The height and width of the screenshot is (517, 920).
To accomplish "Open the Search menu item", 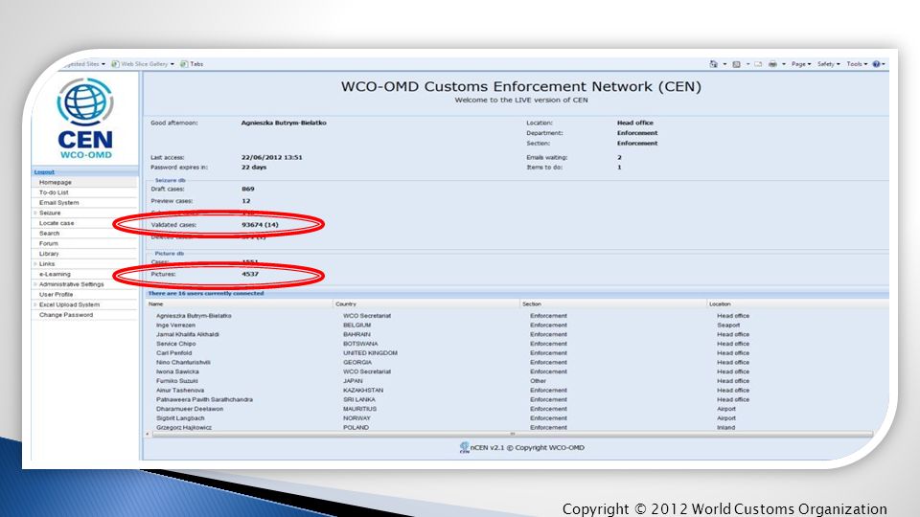I will coord(49,234).
